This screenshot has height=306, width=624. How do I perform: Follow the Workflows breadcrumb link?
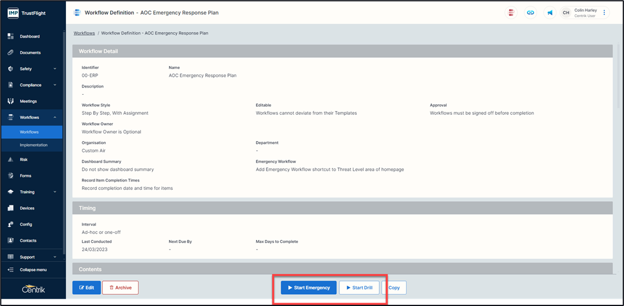[x=84, y=33]
